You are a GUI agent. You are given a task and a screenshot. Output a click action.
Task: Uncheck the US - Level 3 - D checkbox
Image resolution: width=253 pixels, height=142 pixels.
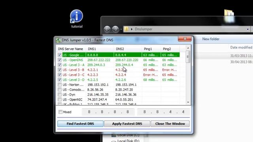click(60, 80)
